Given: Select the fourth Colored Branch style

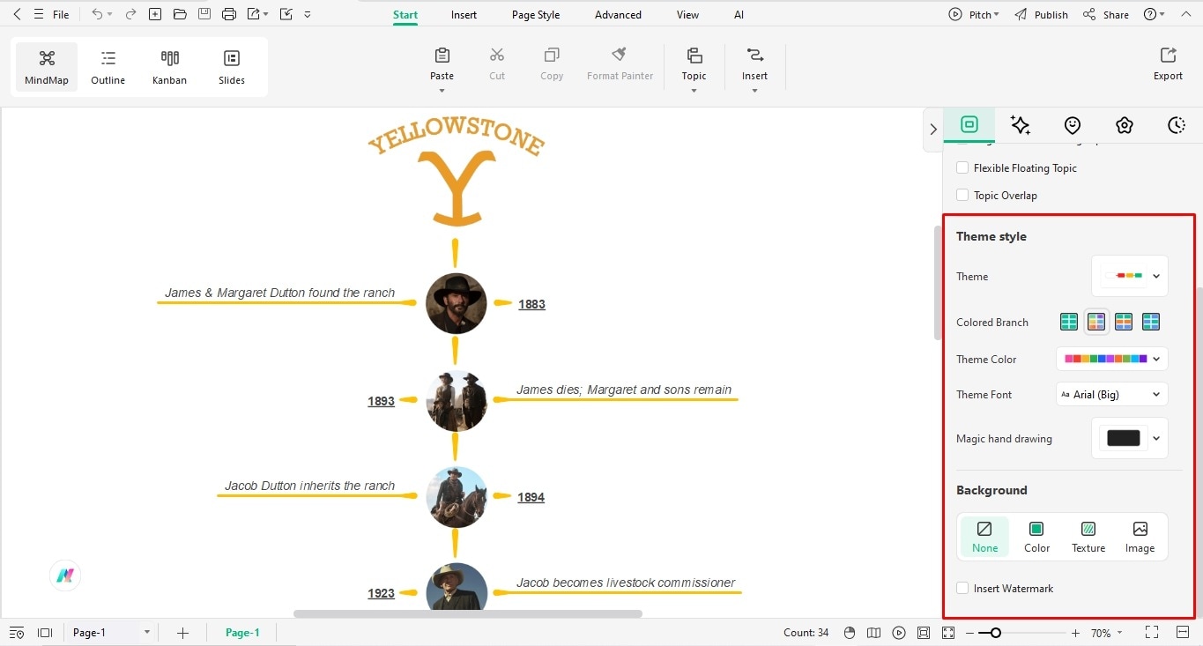Looking at the screenshot, I should (1151, 322).
